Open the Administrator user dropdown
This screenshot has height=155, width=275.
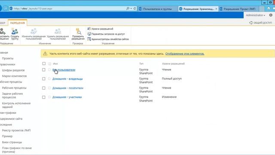click(255, 15)
